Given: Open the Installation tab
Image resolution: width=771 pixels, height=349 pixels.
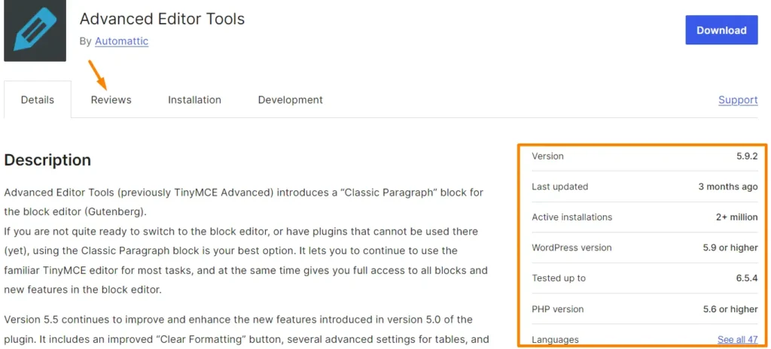Looking at the screenshot, I should [195, 100].
